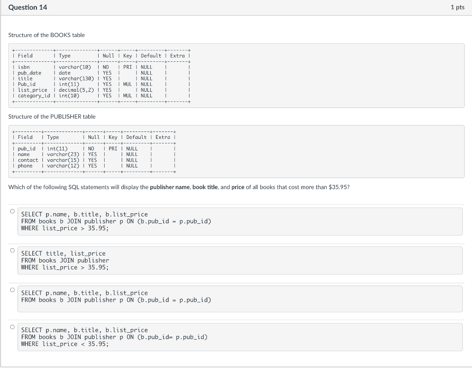
Task: Click the pub_date field in BOOKS table
Action: tap(29, 73)
